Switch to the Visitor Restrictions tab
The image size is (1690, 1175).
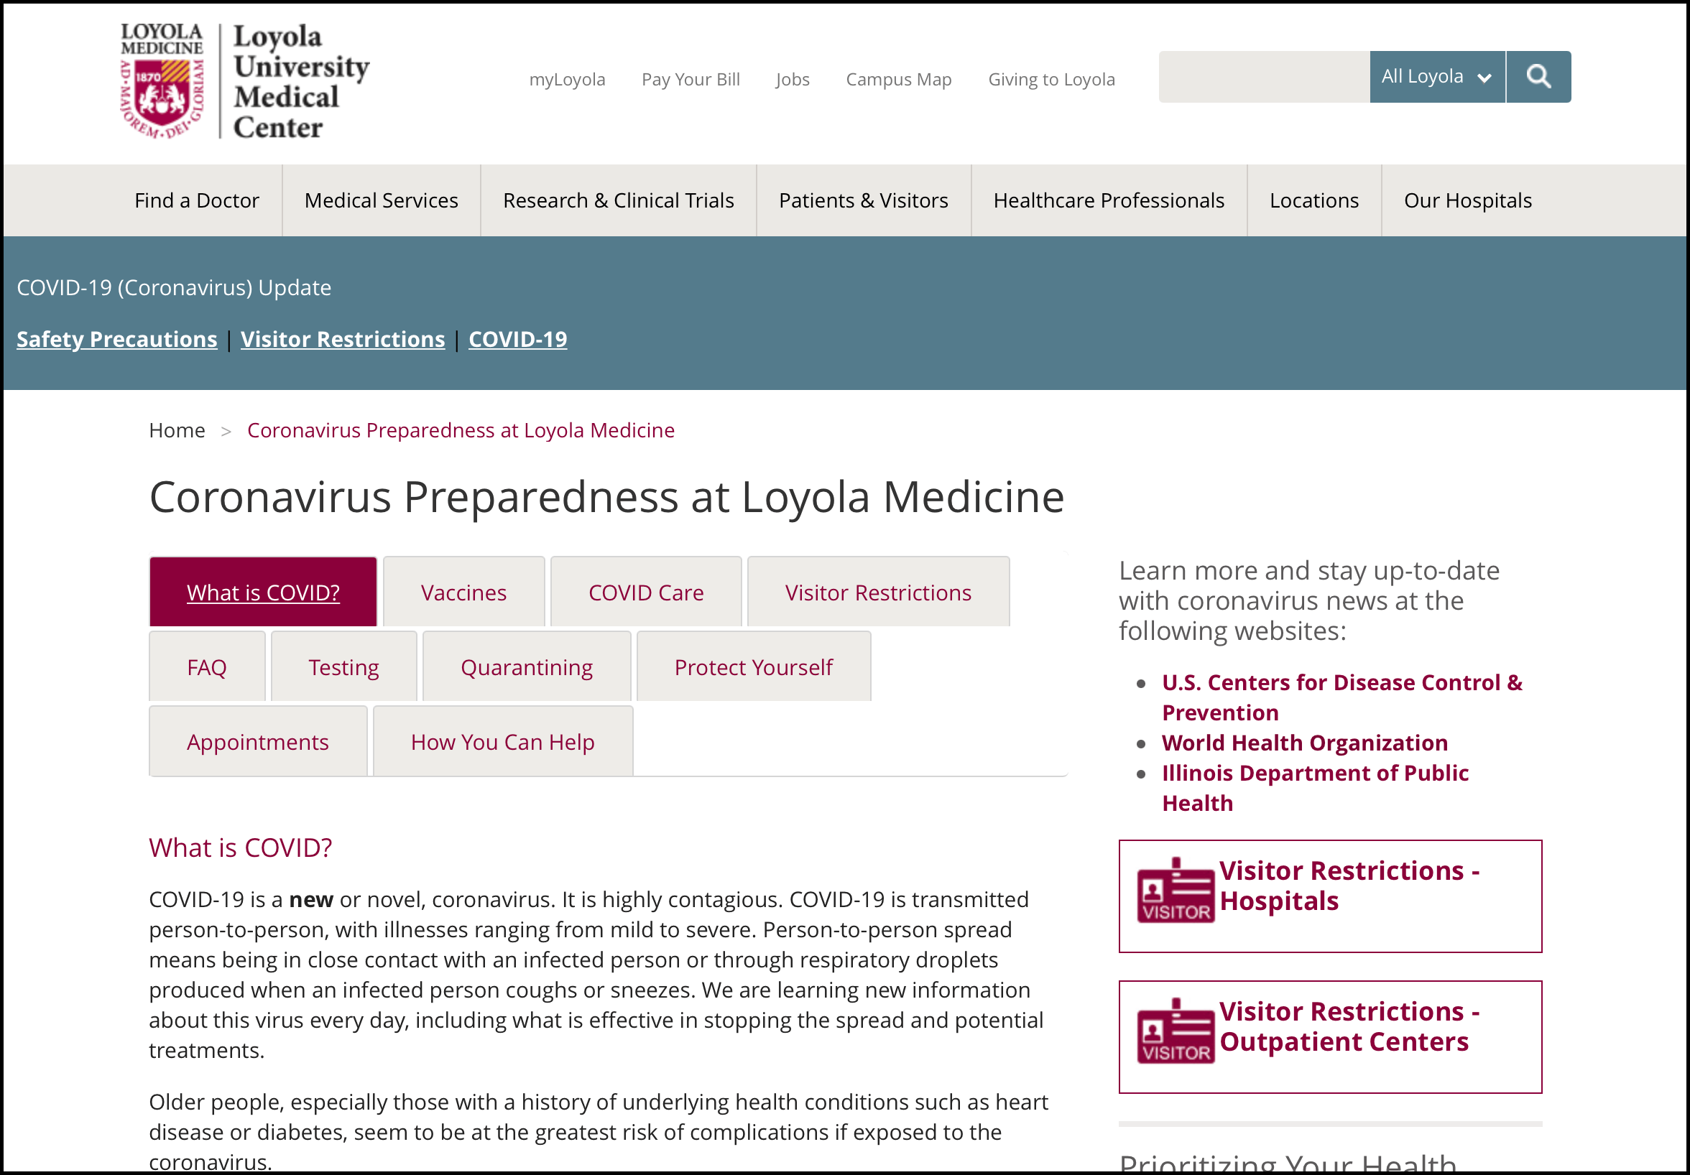[878, 592]
